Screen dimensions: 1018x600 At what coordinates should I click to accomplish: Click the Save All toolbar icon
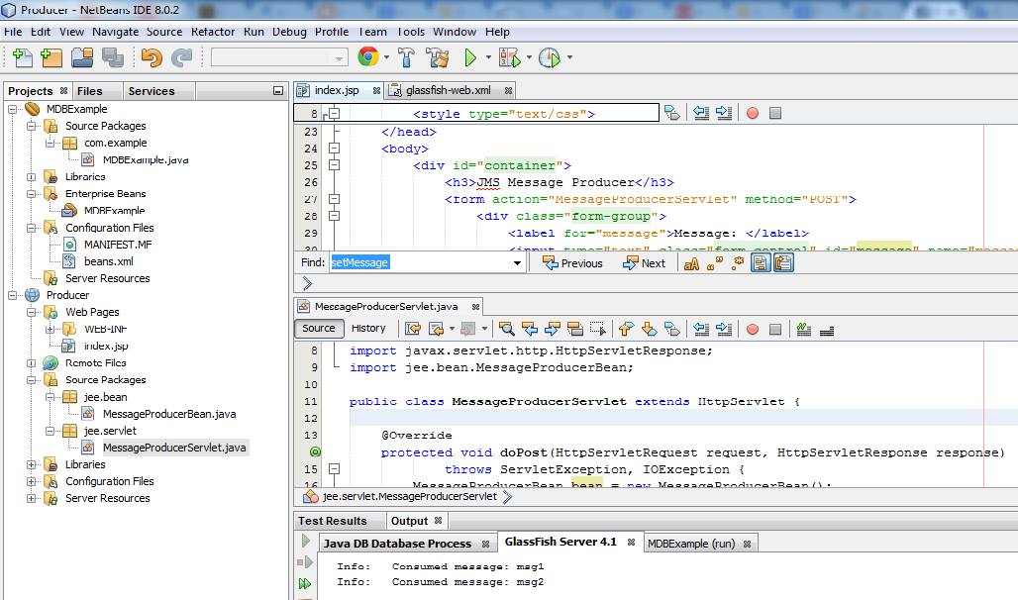click(x=112, y=57)
